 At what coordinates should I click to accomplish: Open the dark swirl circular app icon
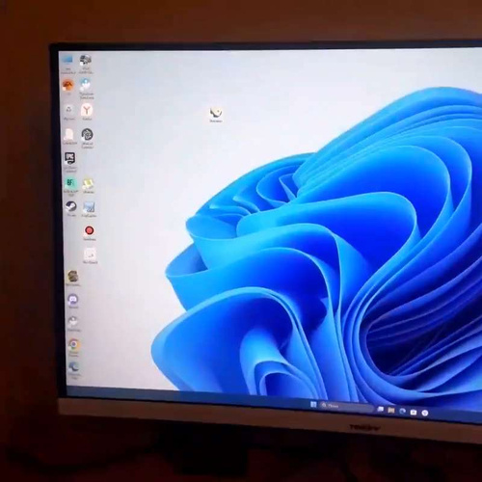[x=87, y=134]
